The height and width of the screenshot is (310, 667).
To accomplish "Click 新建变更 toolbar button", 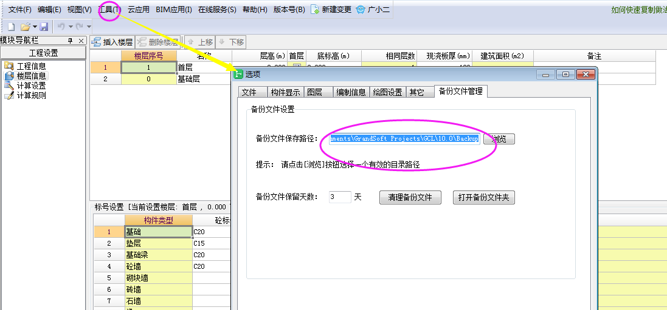I will [x=331, y=9].
